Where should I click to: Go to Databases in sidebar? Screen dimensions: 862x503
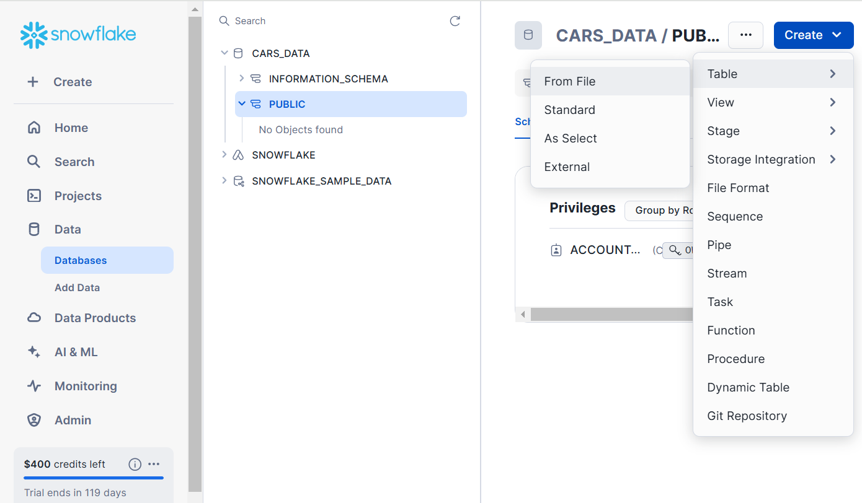(107, 260)
